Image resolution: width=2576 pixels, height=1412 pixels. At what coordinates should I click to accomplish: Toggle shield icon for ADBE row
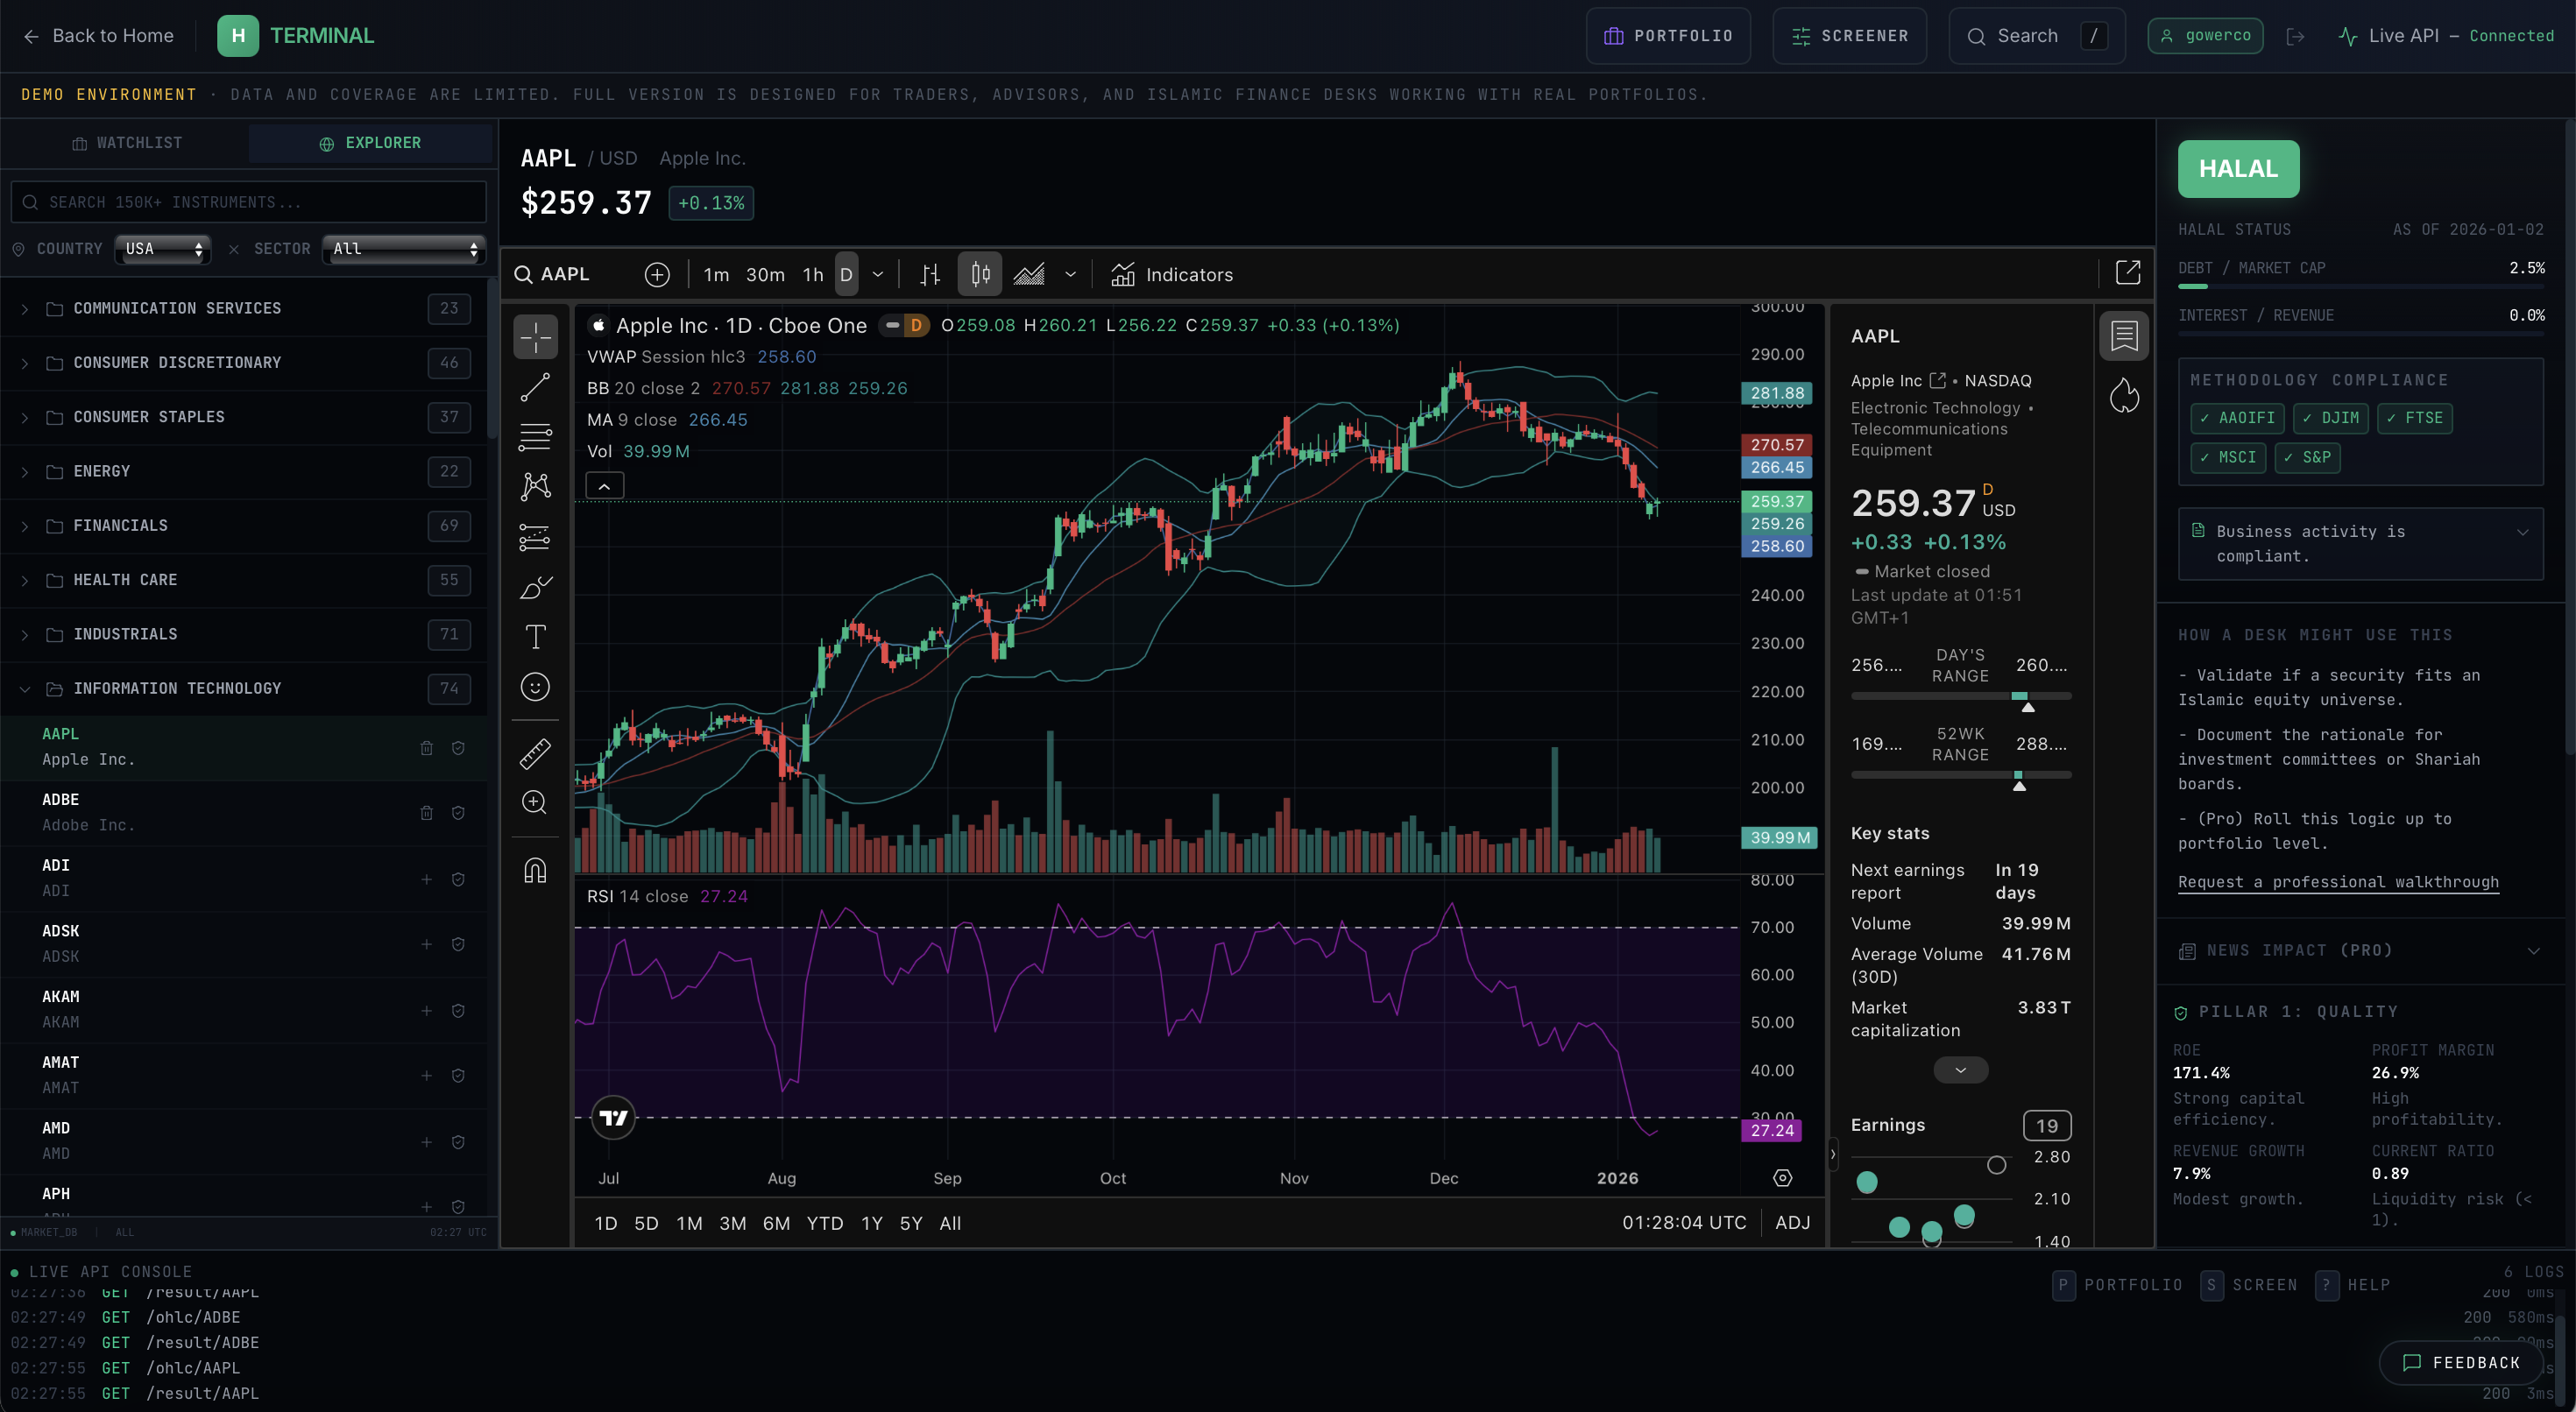(458, 813)
